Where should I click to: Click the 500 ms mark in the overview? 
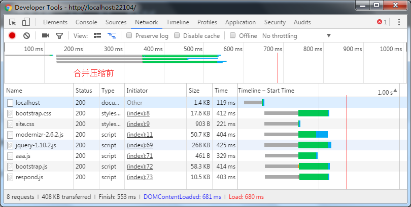(193, 49)
